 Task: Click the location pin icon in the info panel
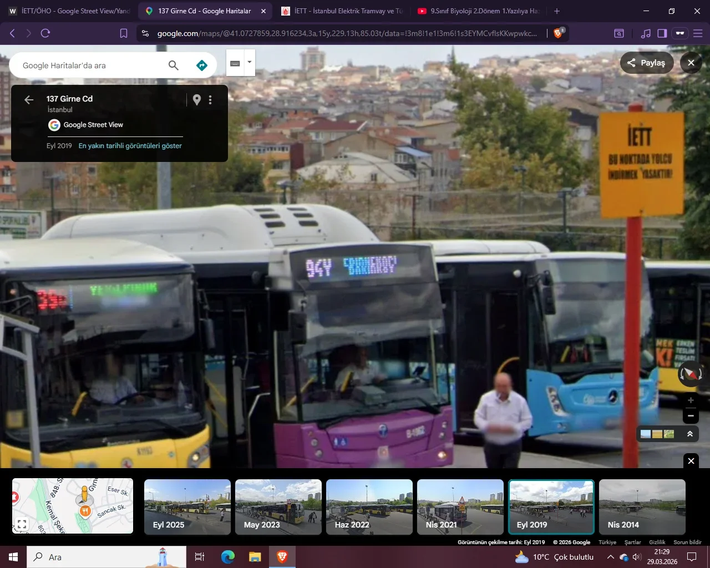197,100
